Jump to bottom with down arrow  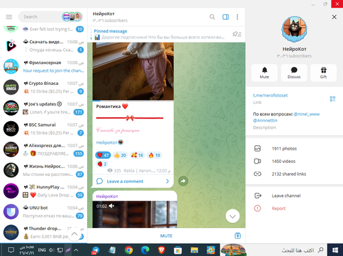click(233, 216)
